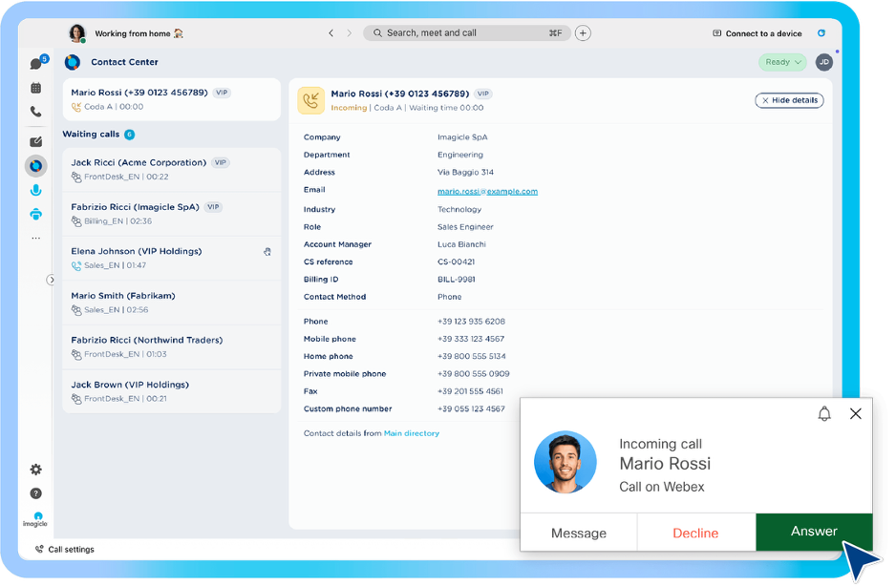Viewport: 896px width, 586px height.
Task: Open the Calendar icon in sidebar
Action: click(x=36, y=88)
